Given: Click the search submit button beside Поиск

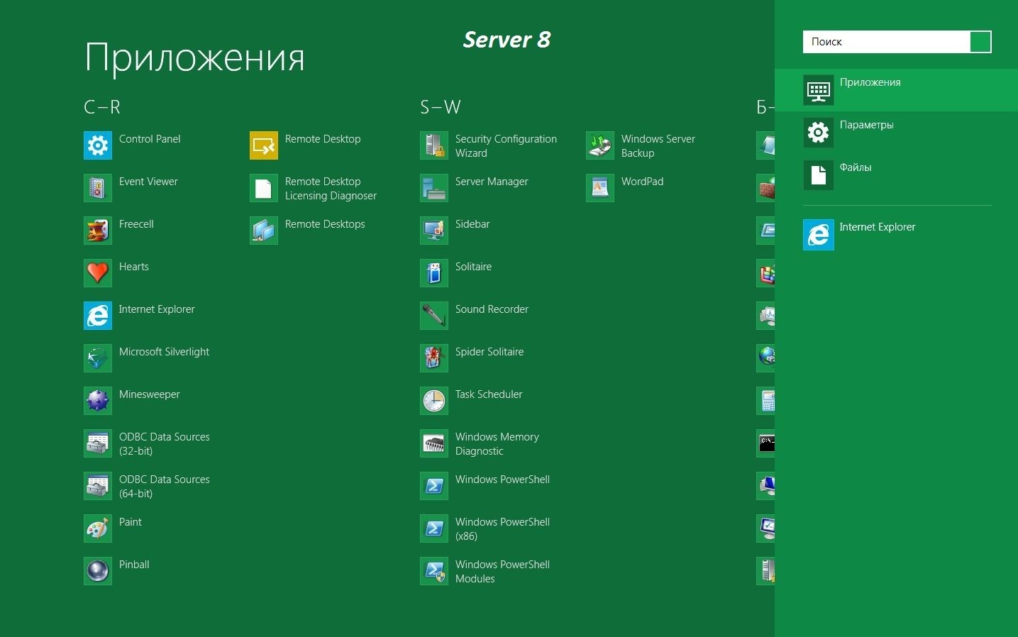Looking at the screenshot, I should click(x=980, y=42).
